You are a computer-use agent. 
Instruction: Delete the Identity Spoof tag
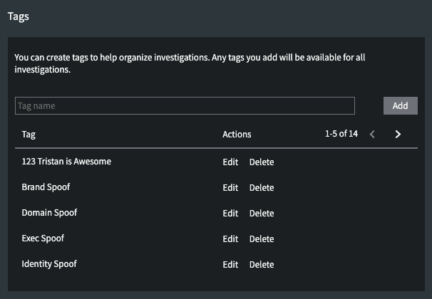[x=262, y=264]
